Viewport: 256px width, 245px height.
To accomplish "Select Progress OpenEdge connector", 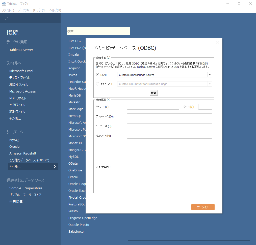I will coord(83,218).
